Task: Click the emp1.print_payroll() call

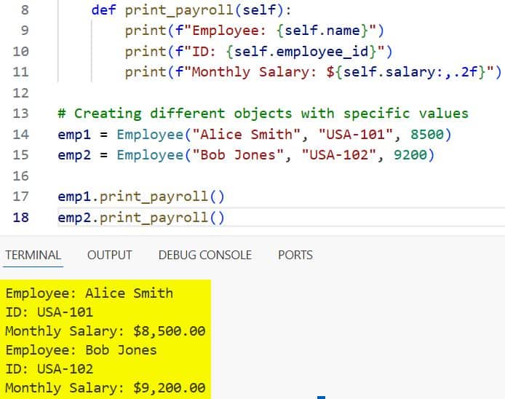Action: (x=141, y=197)
